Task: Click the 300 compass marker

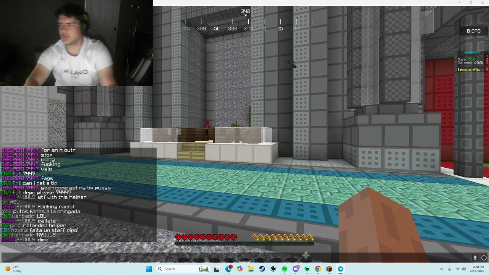Action: click(x=201, y=29)
